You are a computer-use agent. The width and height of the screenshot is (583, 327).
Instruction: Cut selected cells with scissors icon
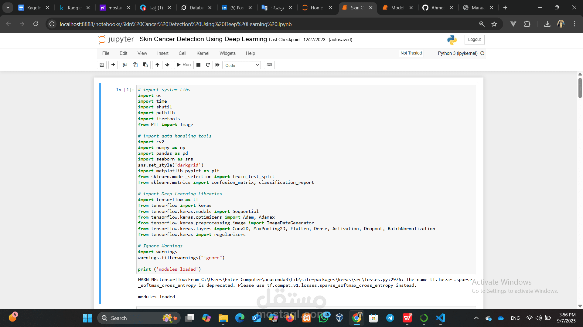pos(125,65)
